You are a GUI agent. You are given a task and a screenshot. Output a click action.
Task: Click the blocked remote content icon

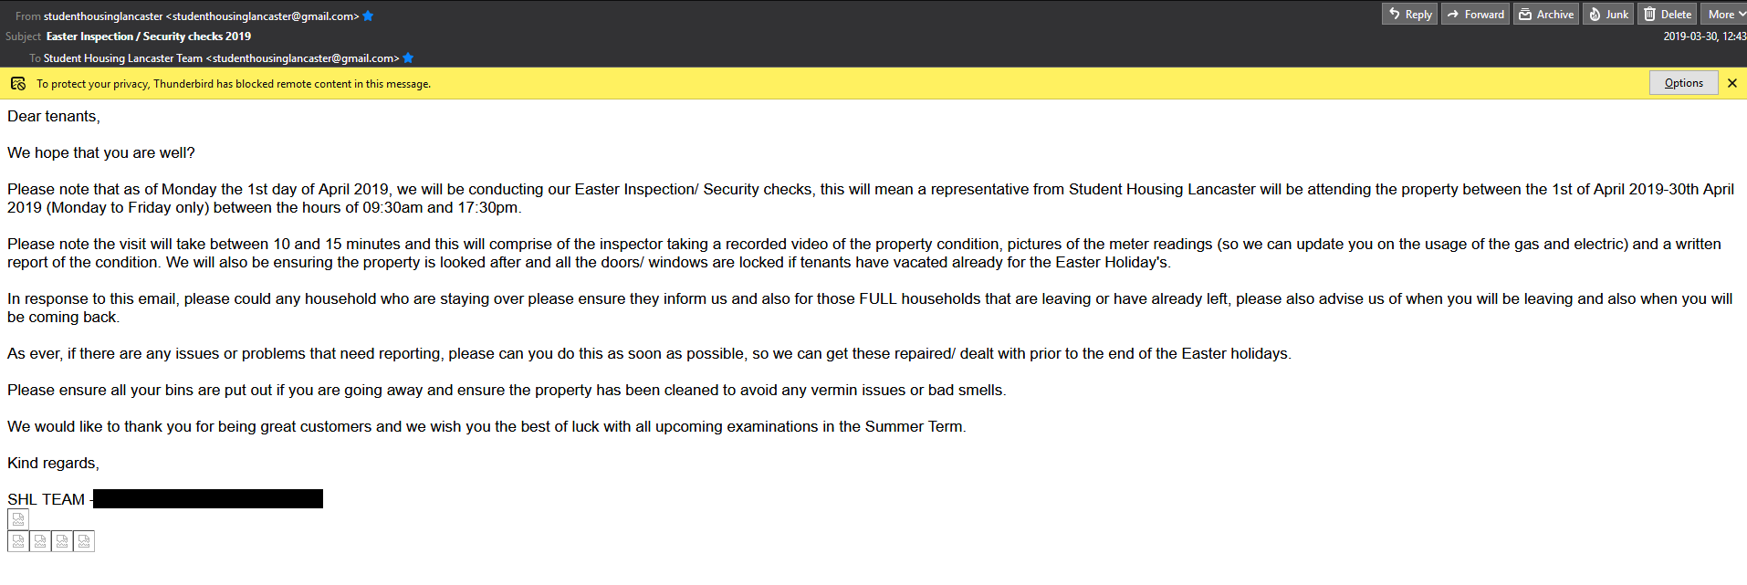[x=18, y=84]
